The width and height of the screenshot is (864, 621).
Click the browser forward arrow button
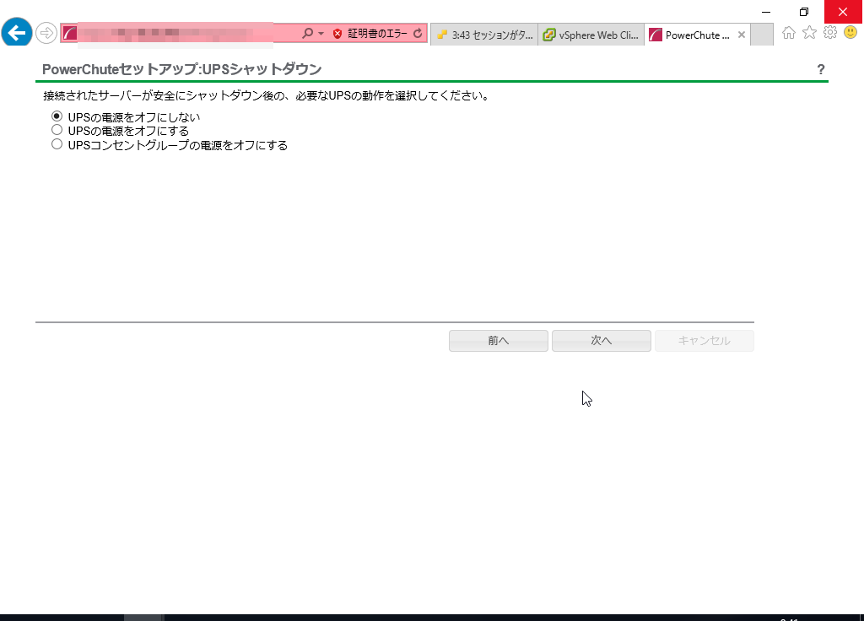(46, 34)
